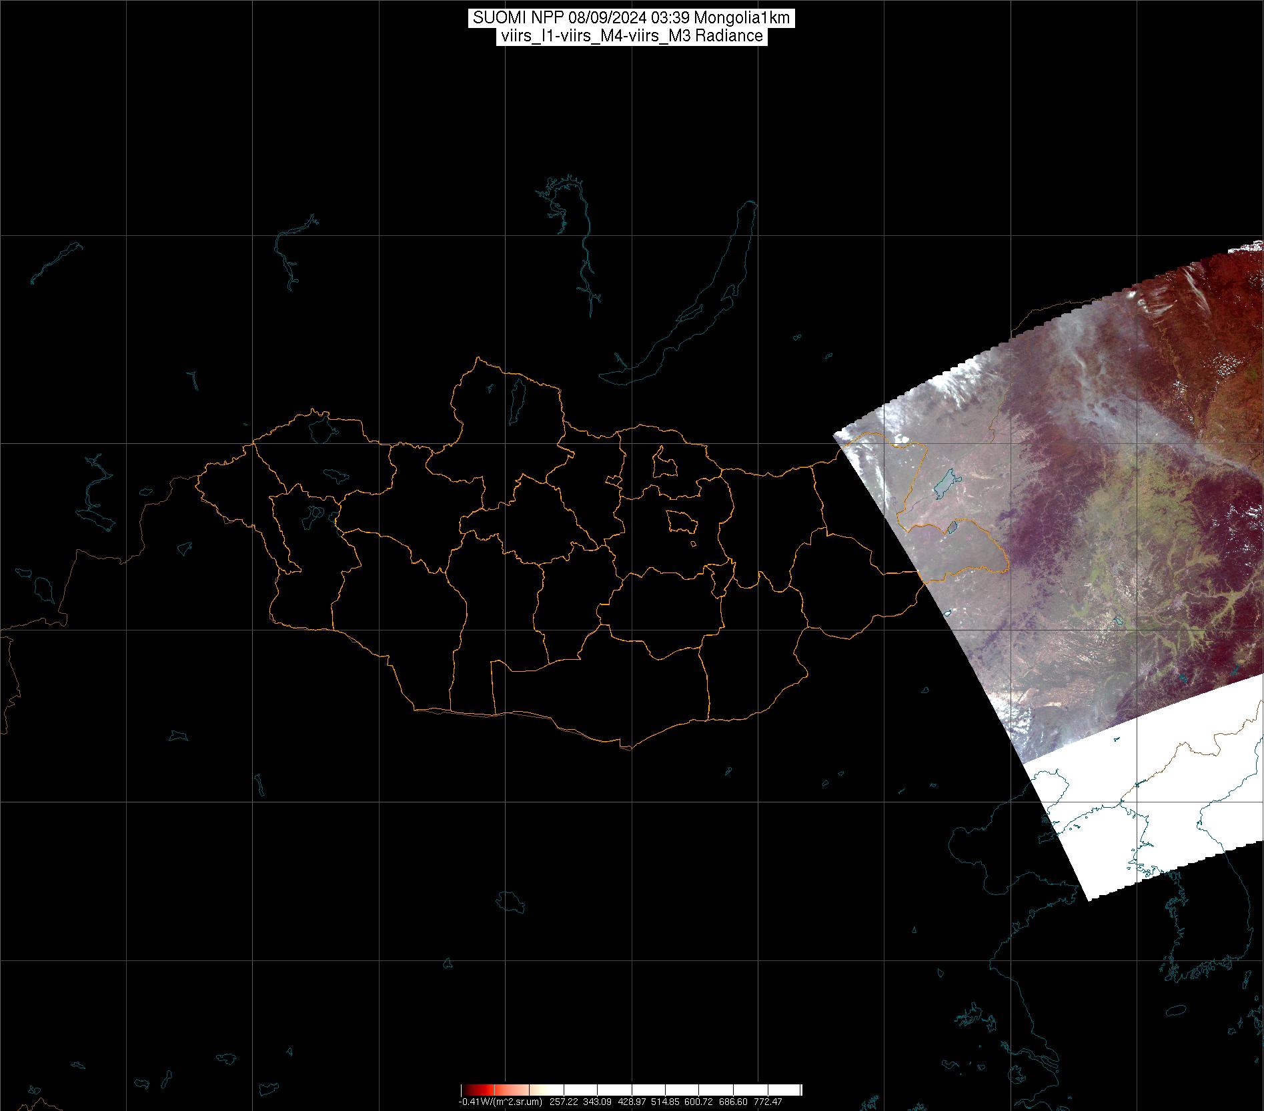
Task: Click the southernmost tip of Mongolia border
Action: click(x=627, y=748)
